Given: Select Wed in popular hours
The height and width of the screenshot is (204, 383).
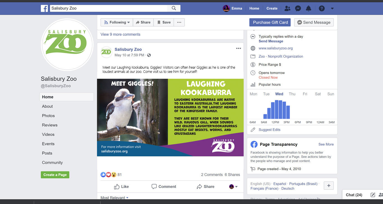Looking at the screenshot, I should click(x=279, y=94).
